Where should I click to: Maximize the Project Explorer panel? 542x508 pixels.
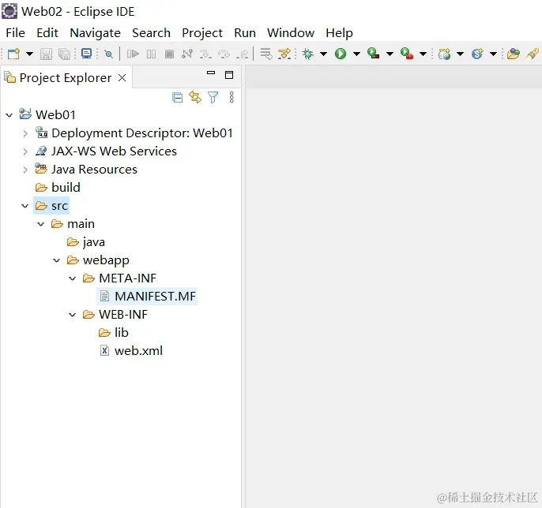pos(229,75)
